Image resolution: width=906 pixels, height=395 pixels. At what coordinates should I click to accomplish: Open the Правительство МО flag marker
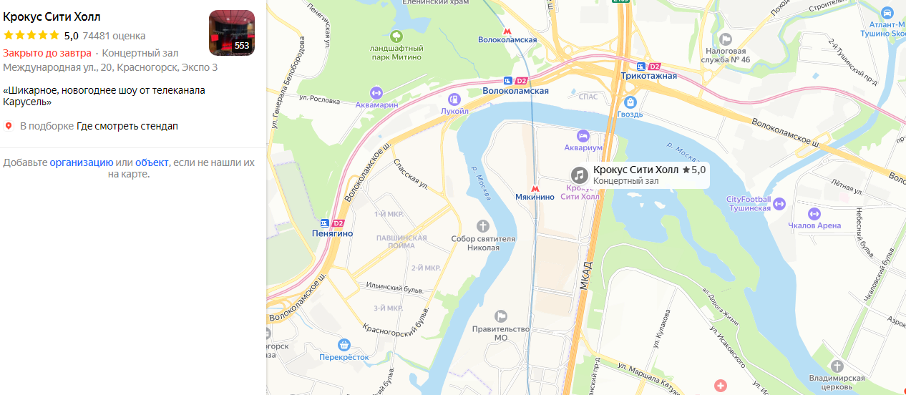click(501, 316)
